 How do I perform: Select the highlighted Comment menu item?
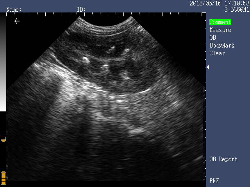coord(220,22)
